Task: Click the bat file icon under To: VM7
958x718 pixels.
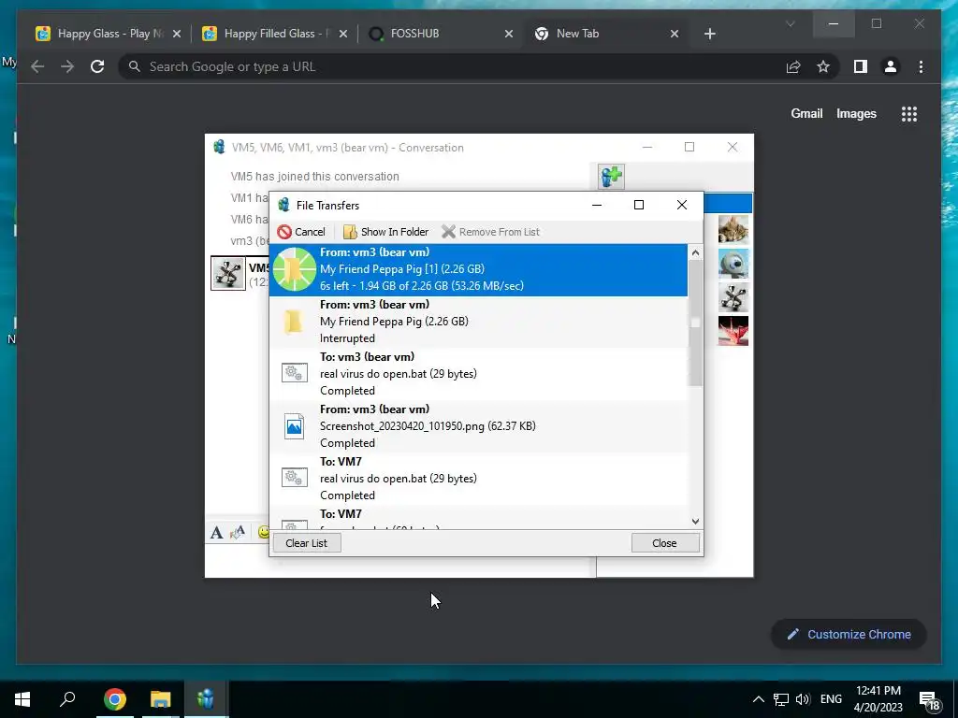Action: coord(294,478)
